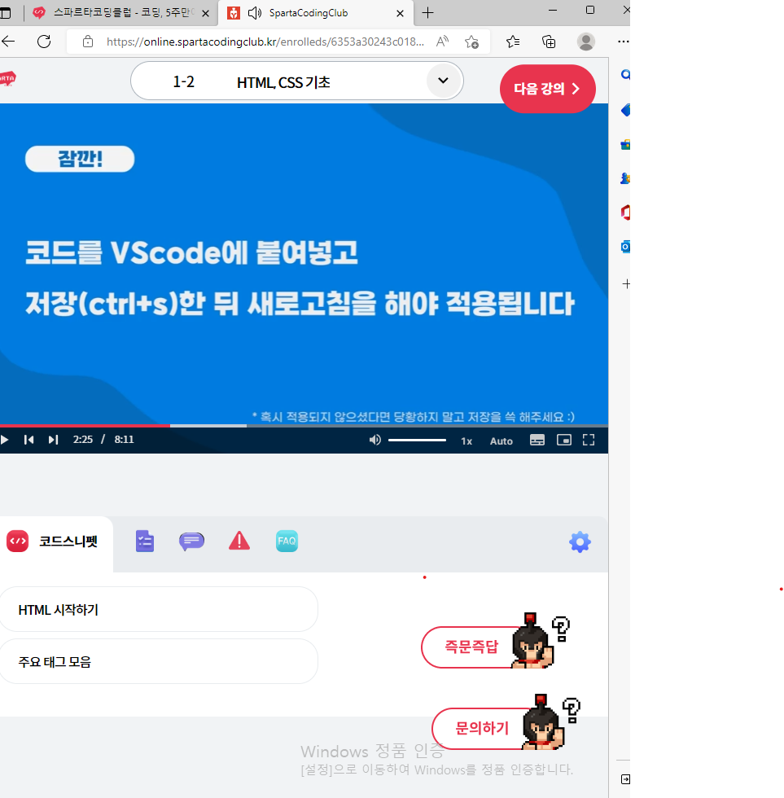Close the SpartaCodingClub browser tab
Viewport: 784px width, 798px height.
coord(401,13)
